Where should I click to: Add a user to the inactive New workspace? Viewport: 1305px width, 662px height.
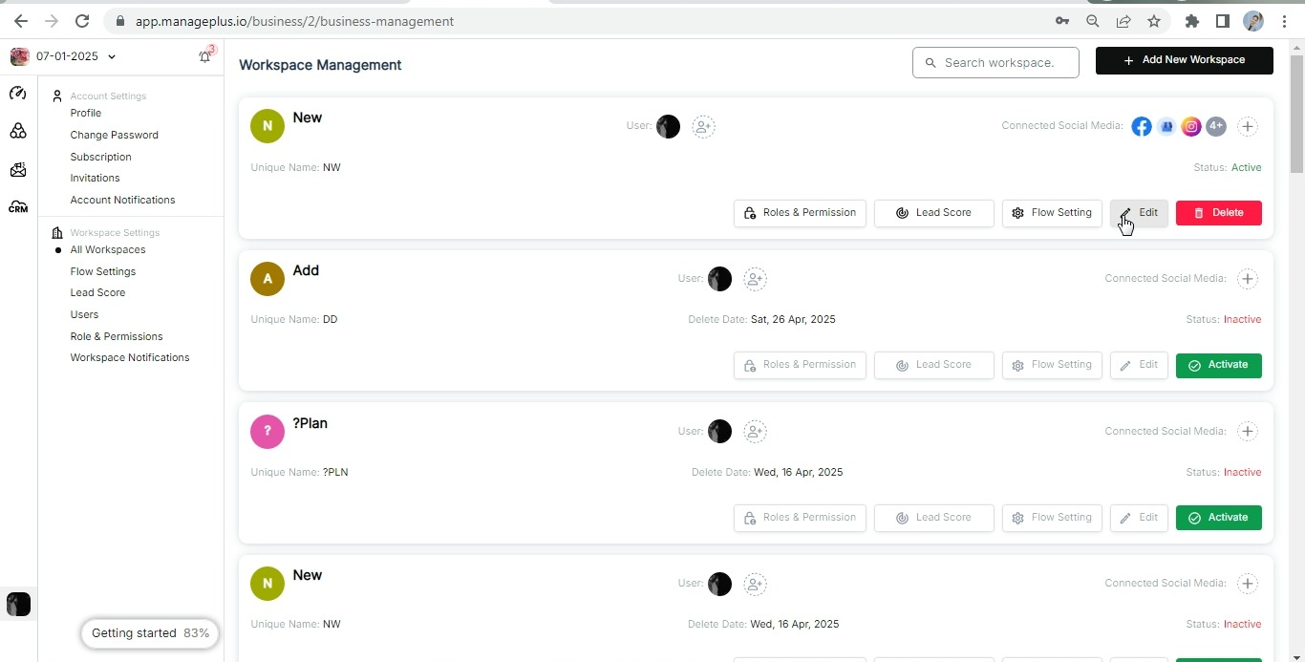(755, 584)
